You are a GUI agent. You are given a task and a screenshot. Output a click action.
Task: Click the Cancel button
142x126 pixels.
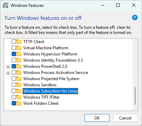[x=125, y=118]
